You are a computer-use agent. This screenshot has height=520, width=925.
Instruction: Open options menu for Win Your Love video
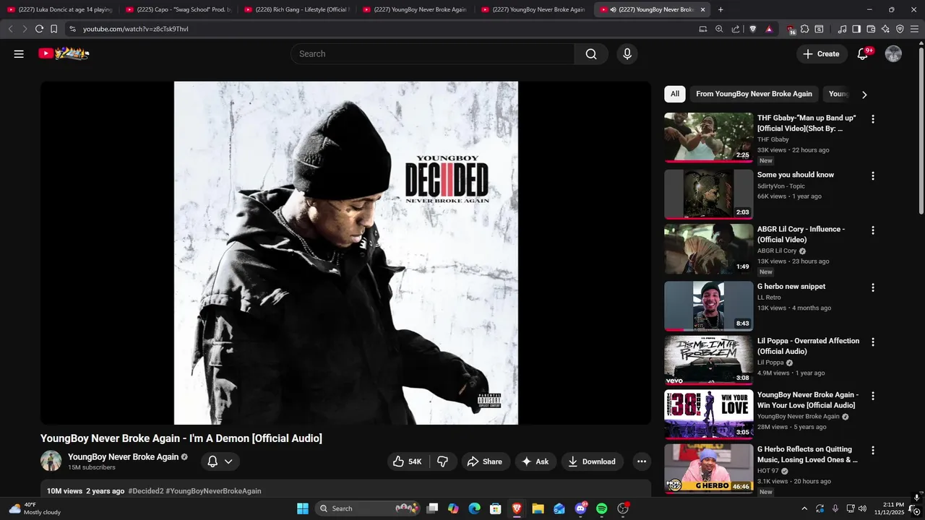click(x=873, y=396)
